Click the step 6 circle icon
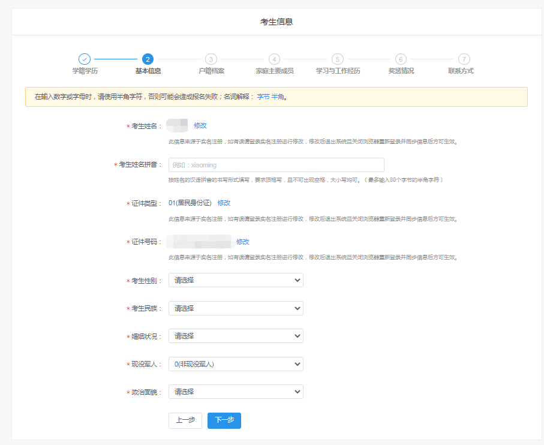544x445 pixels. 401,59
